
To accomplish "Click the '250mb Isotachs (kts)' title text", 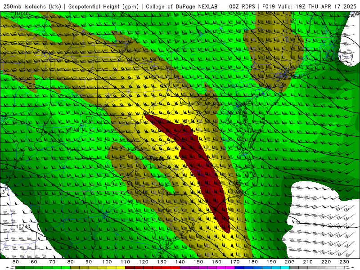I will (x=32, y=7).
